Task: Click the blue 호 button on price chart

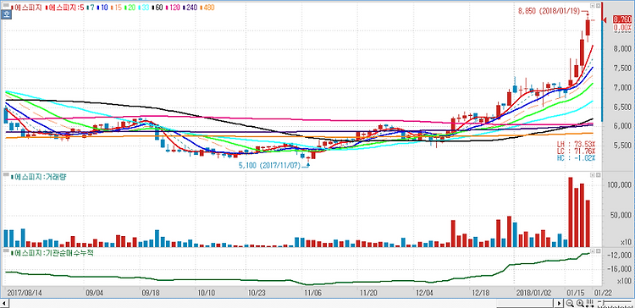Action: pyautogui.click(x=6, y=14)
